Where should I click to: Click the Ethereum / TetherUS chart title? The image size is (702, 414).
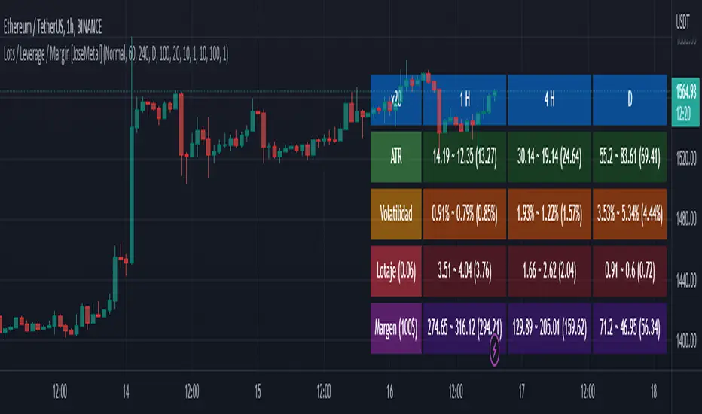[53, 27]
